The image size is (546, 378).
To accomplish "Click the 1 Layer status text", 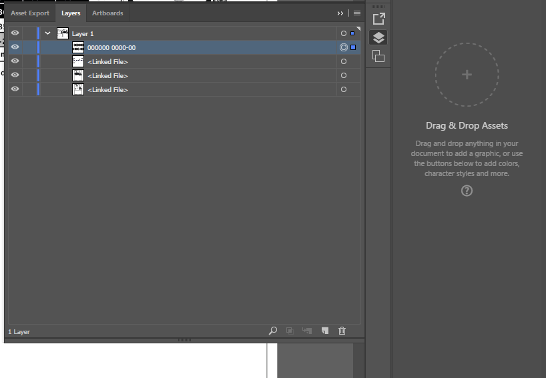I will tap(19, 332).
